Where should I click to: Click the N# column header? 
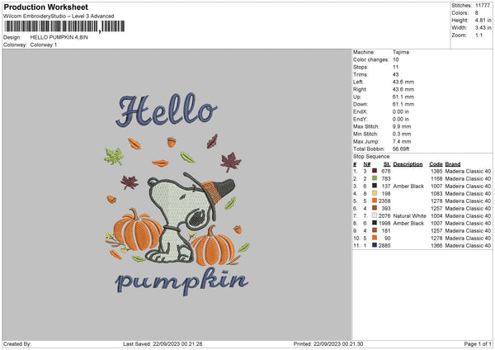pyautogui.click(x=366, y=164)
